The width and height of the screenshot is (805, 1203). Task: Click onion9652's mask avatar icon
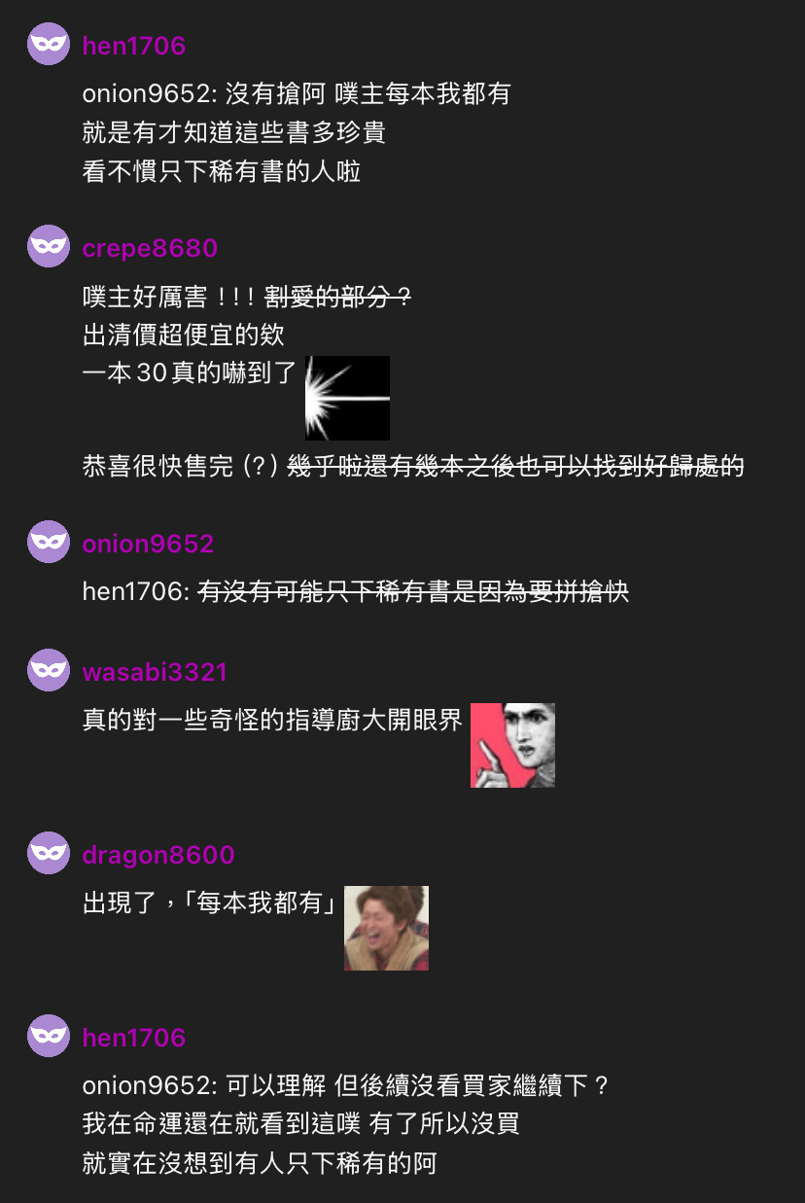49,542
